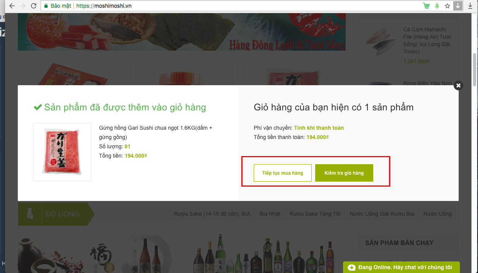This screenshot has width=478, height=273.
Task: Click the sake bottle icon beside ĐỒ UỐNG
Action: [29, 214]
